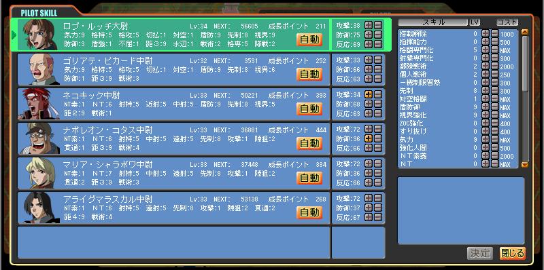Raise NT素養 skill level with plus
This screenshot has height=270, width=544.
tap(486, 156)
